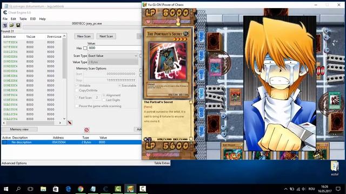Open Table Extras

click(x=162, y=163)
